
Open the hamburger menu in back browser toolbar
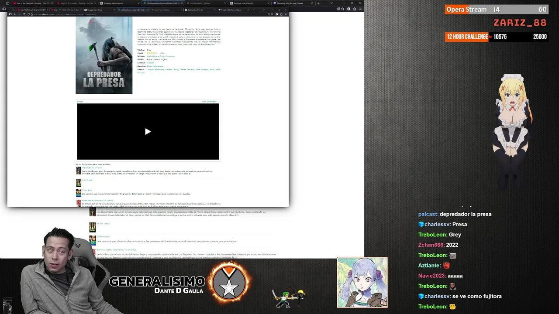point(359,9)
